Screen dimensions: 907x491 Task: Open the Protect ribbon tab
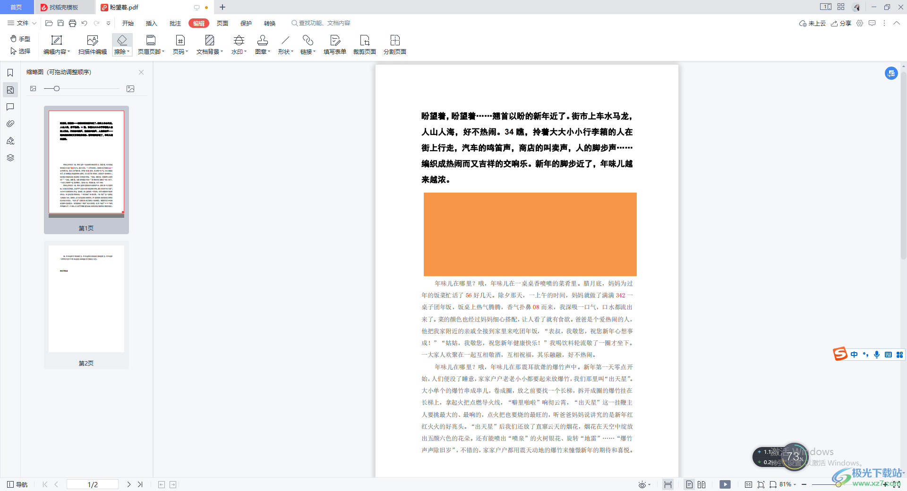click(x=246, y=23)
